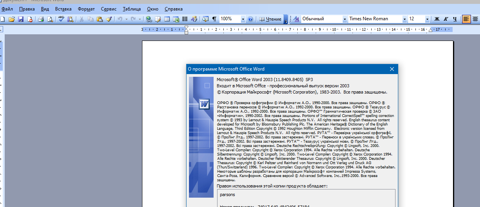Toggle underline Ч formatting
Viewport: 480px width, 207px height.
point(455,19)
